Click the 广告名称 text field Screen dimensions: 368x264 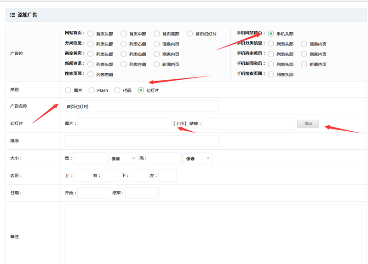(142, 106)
